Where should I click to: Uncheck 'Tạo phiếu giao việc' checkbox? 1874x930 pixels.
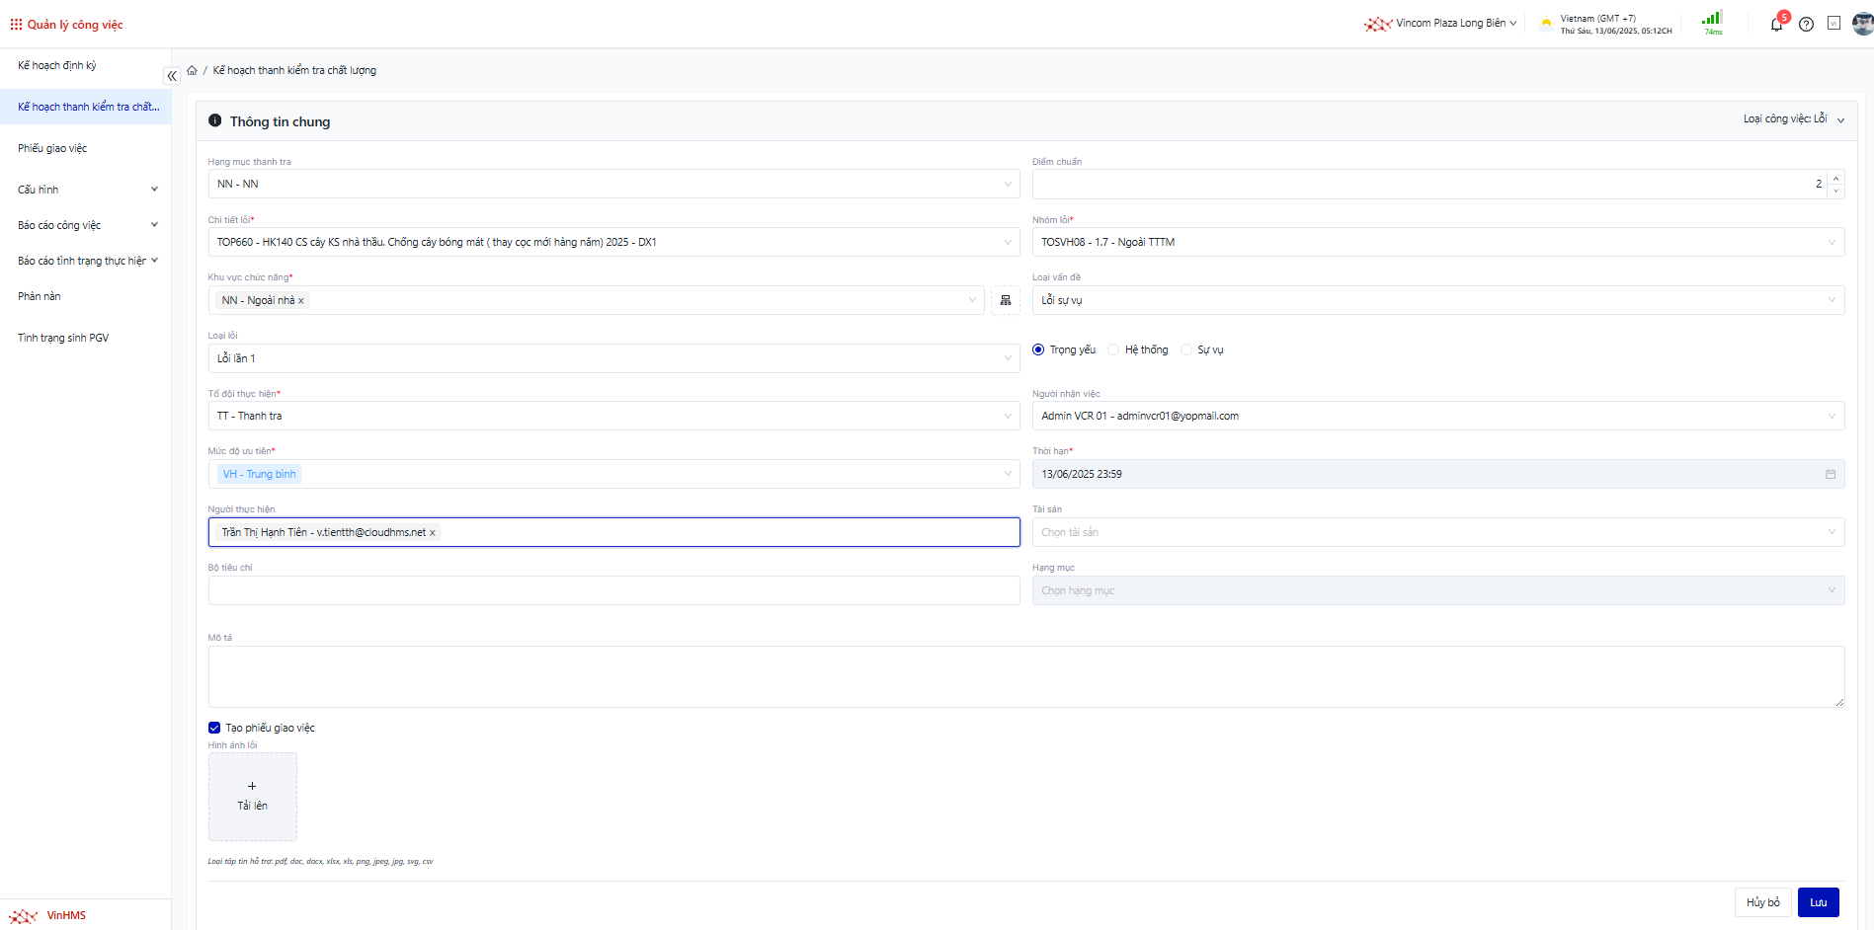pos(214,728)
